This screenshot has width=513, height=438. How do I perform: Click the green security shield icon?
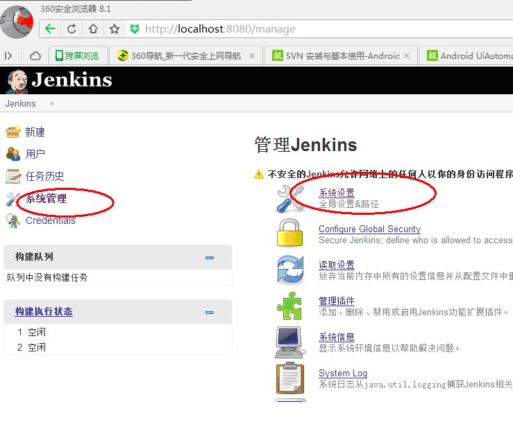tap(135, 28)
